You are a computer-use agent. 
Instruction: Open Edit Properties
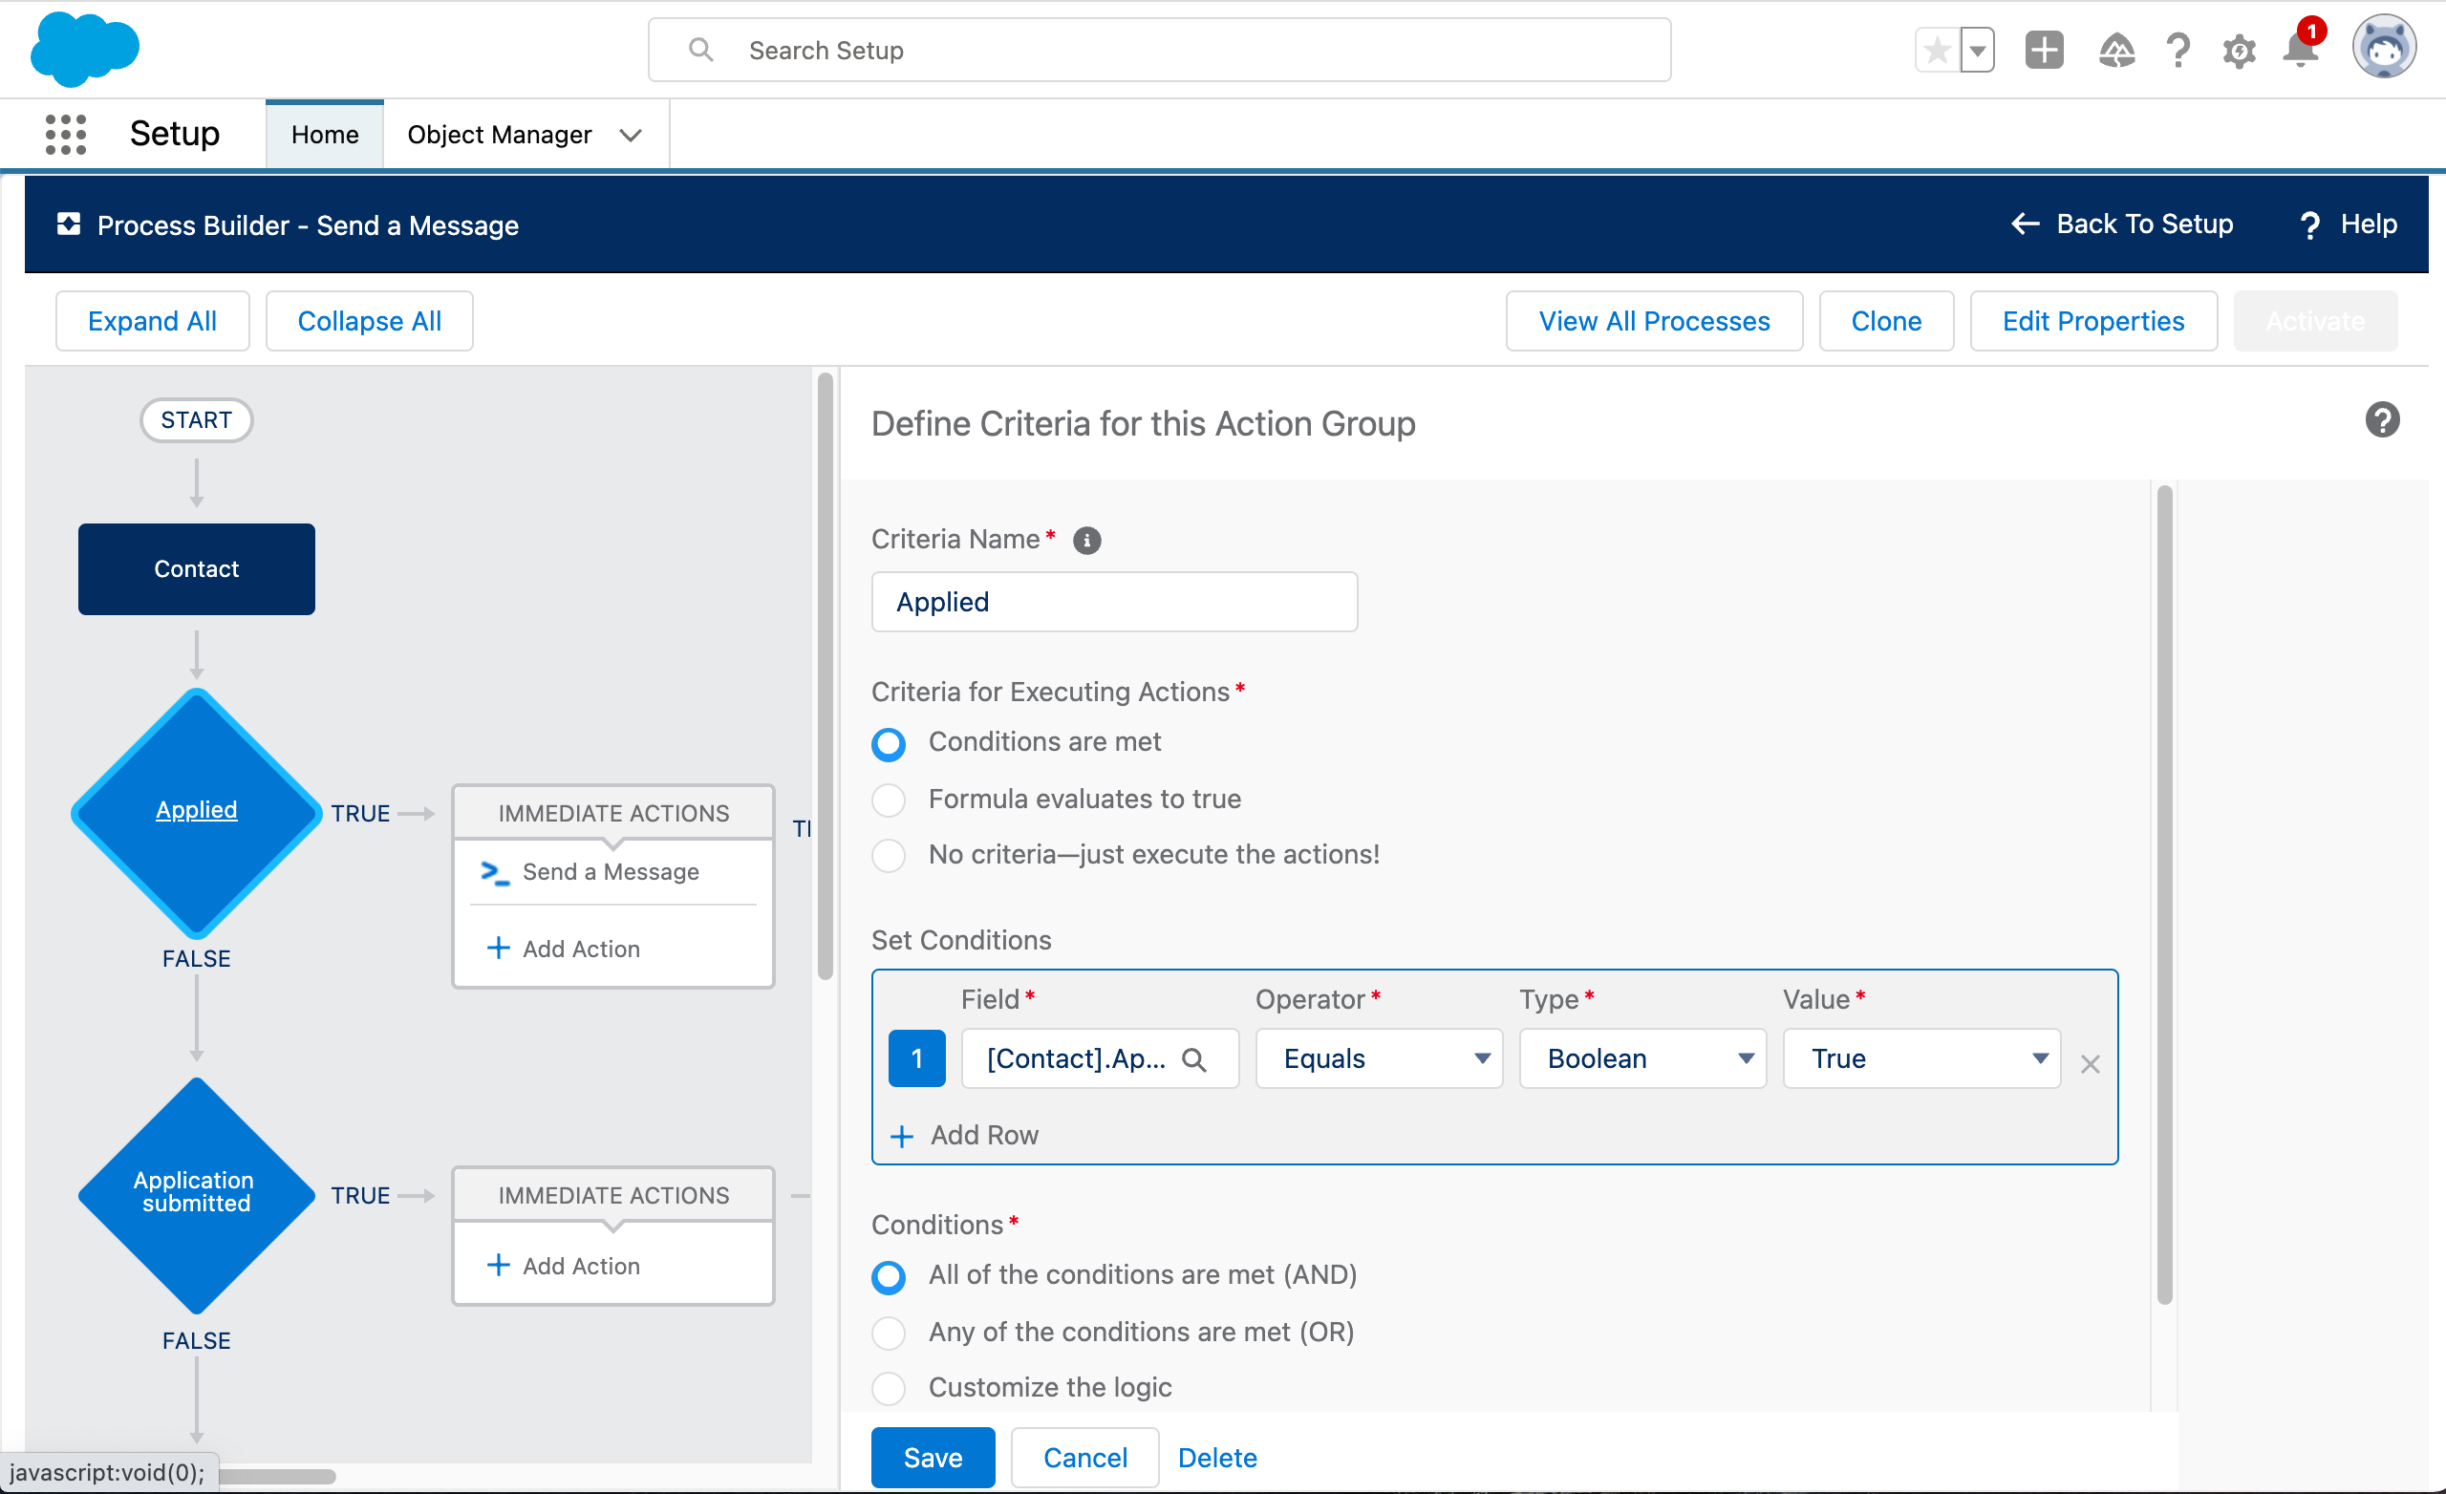(x=2093, y=321)
